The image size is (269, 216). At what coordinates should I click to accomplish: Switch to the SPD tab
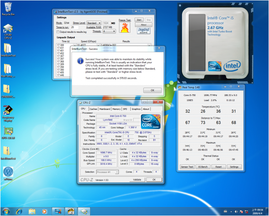pyautogui.click(x=125, y=109)
